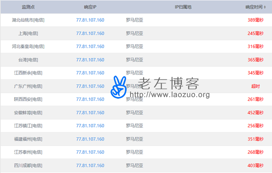
Task: Click 罗马尼亚 in the 四川成都 row
Action: (135, 165)
